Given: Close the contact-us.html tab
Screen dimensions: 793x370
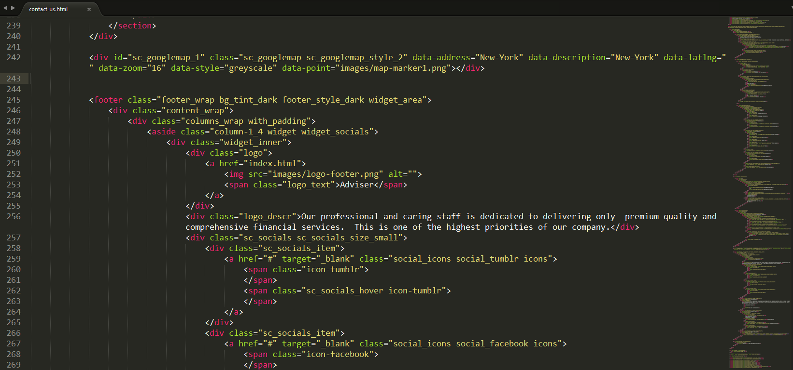Looking at the screenshot, I should 89,9.
